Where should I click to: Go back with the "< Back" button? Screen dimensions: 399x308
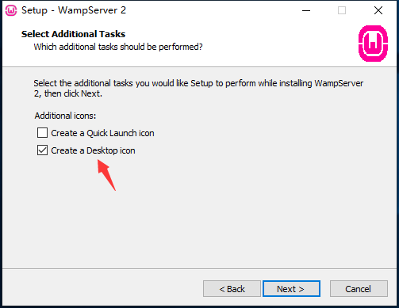click(x=232, y=289)
